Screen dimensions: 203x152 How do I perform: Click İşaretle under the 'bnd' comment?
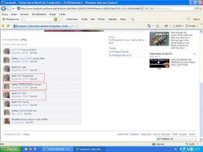click(33, 96)
